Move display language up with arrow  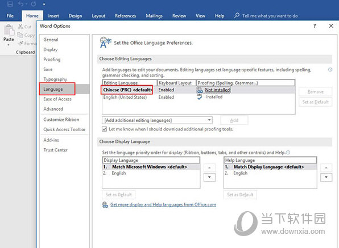point(209,168)
